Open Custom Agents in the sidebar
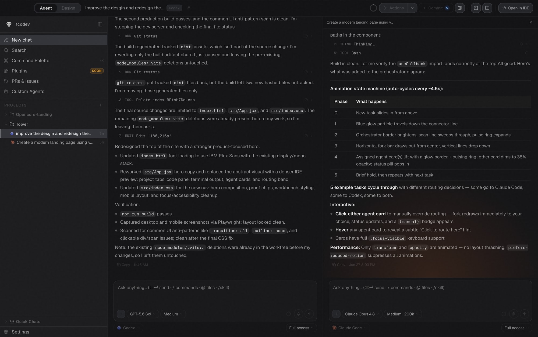Screen dimensions: 538x337 [x=54, y=91]
